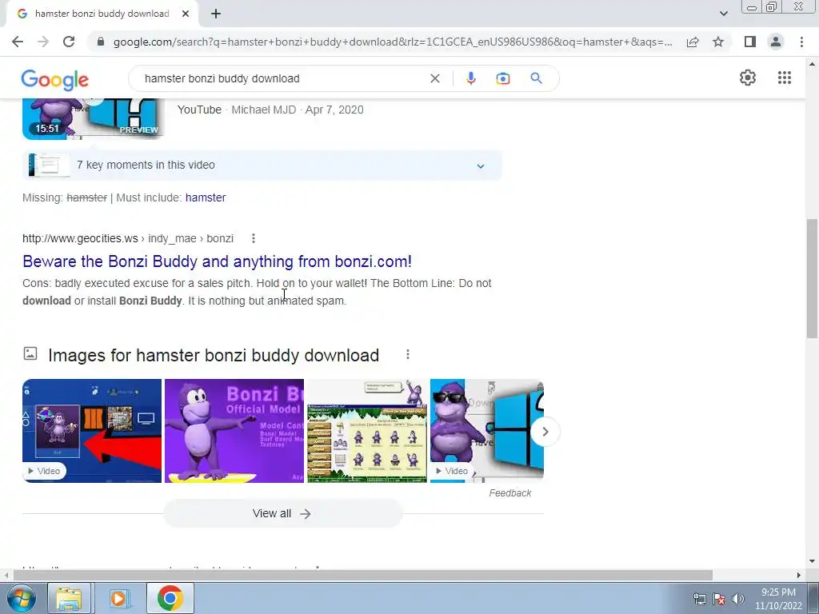The image size is (819, 614).
Task: Open Windows Explorer from the taskbar
Action: pyautogui.click(x=69, y=598)
